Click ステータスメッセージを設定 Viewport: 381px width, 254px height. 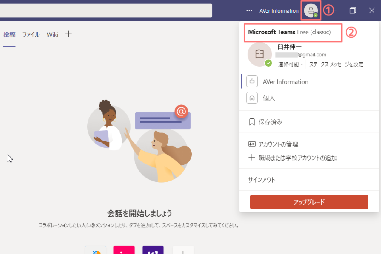(x=337, y=64)
